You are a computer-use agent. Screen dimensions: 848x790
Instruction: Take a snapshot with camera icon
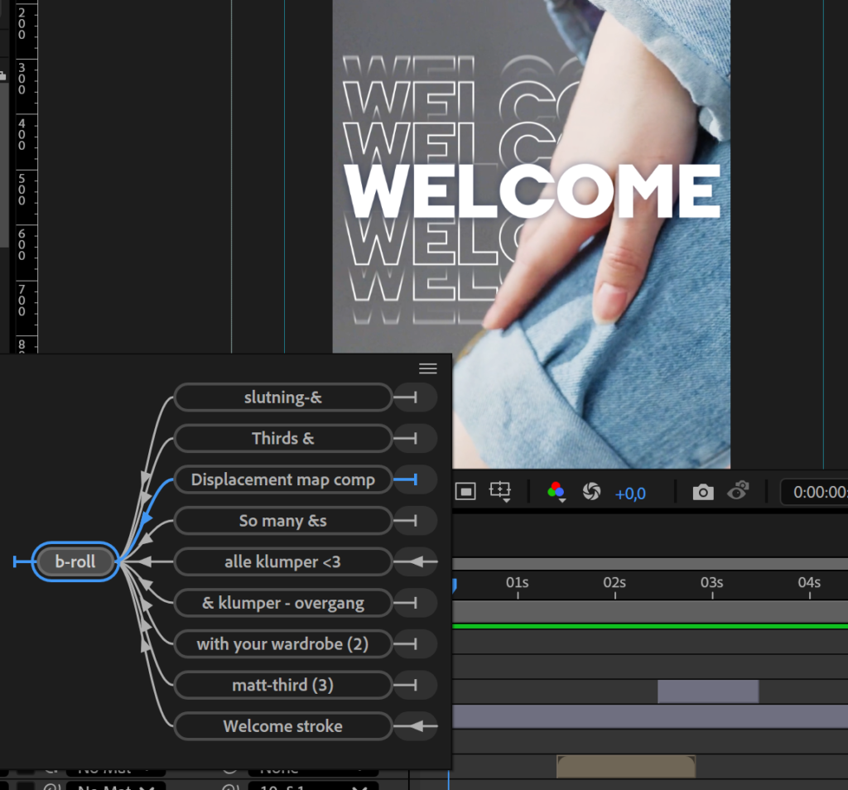pos(702,493)
